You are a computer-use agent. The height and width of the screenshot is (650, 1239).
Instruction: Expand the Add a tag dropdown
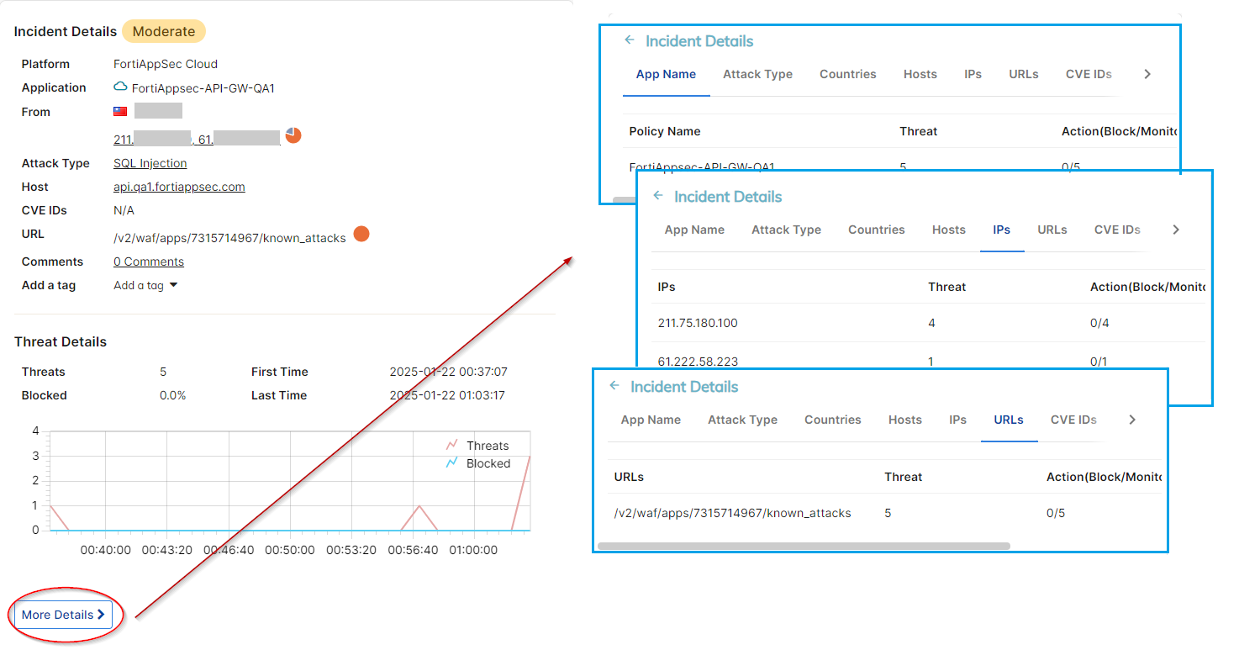(x=145, y=285)
